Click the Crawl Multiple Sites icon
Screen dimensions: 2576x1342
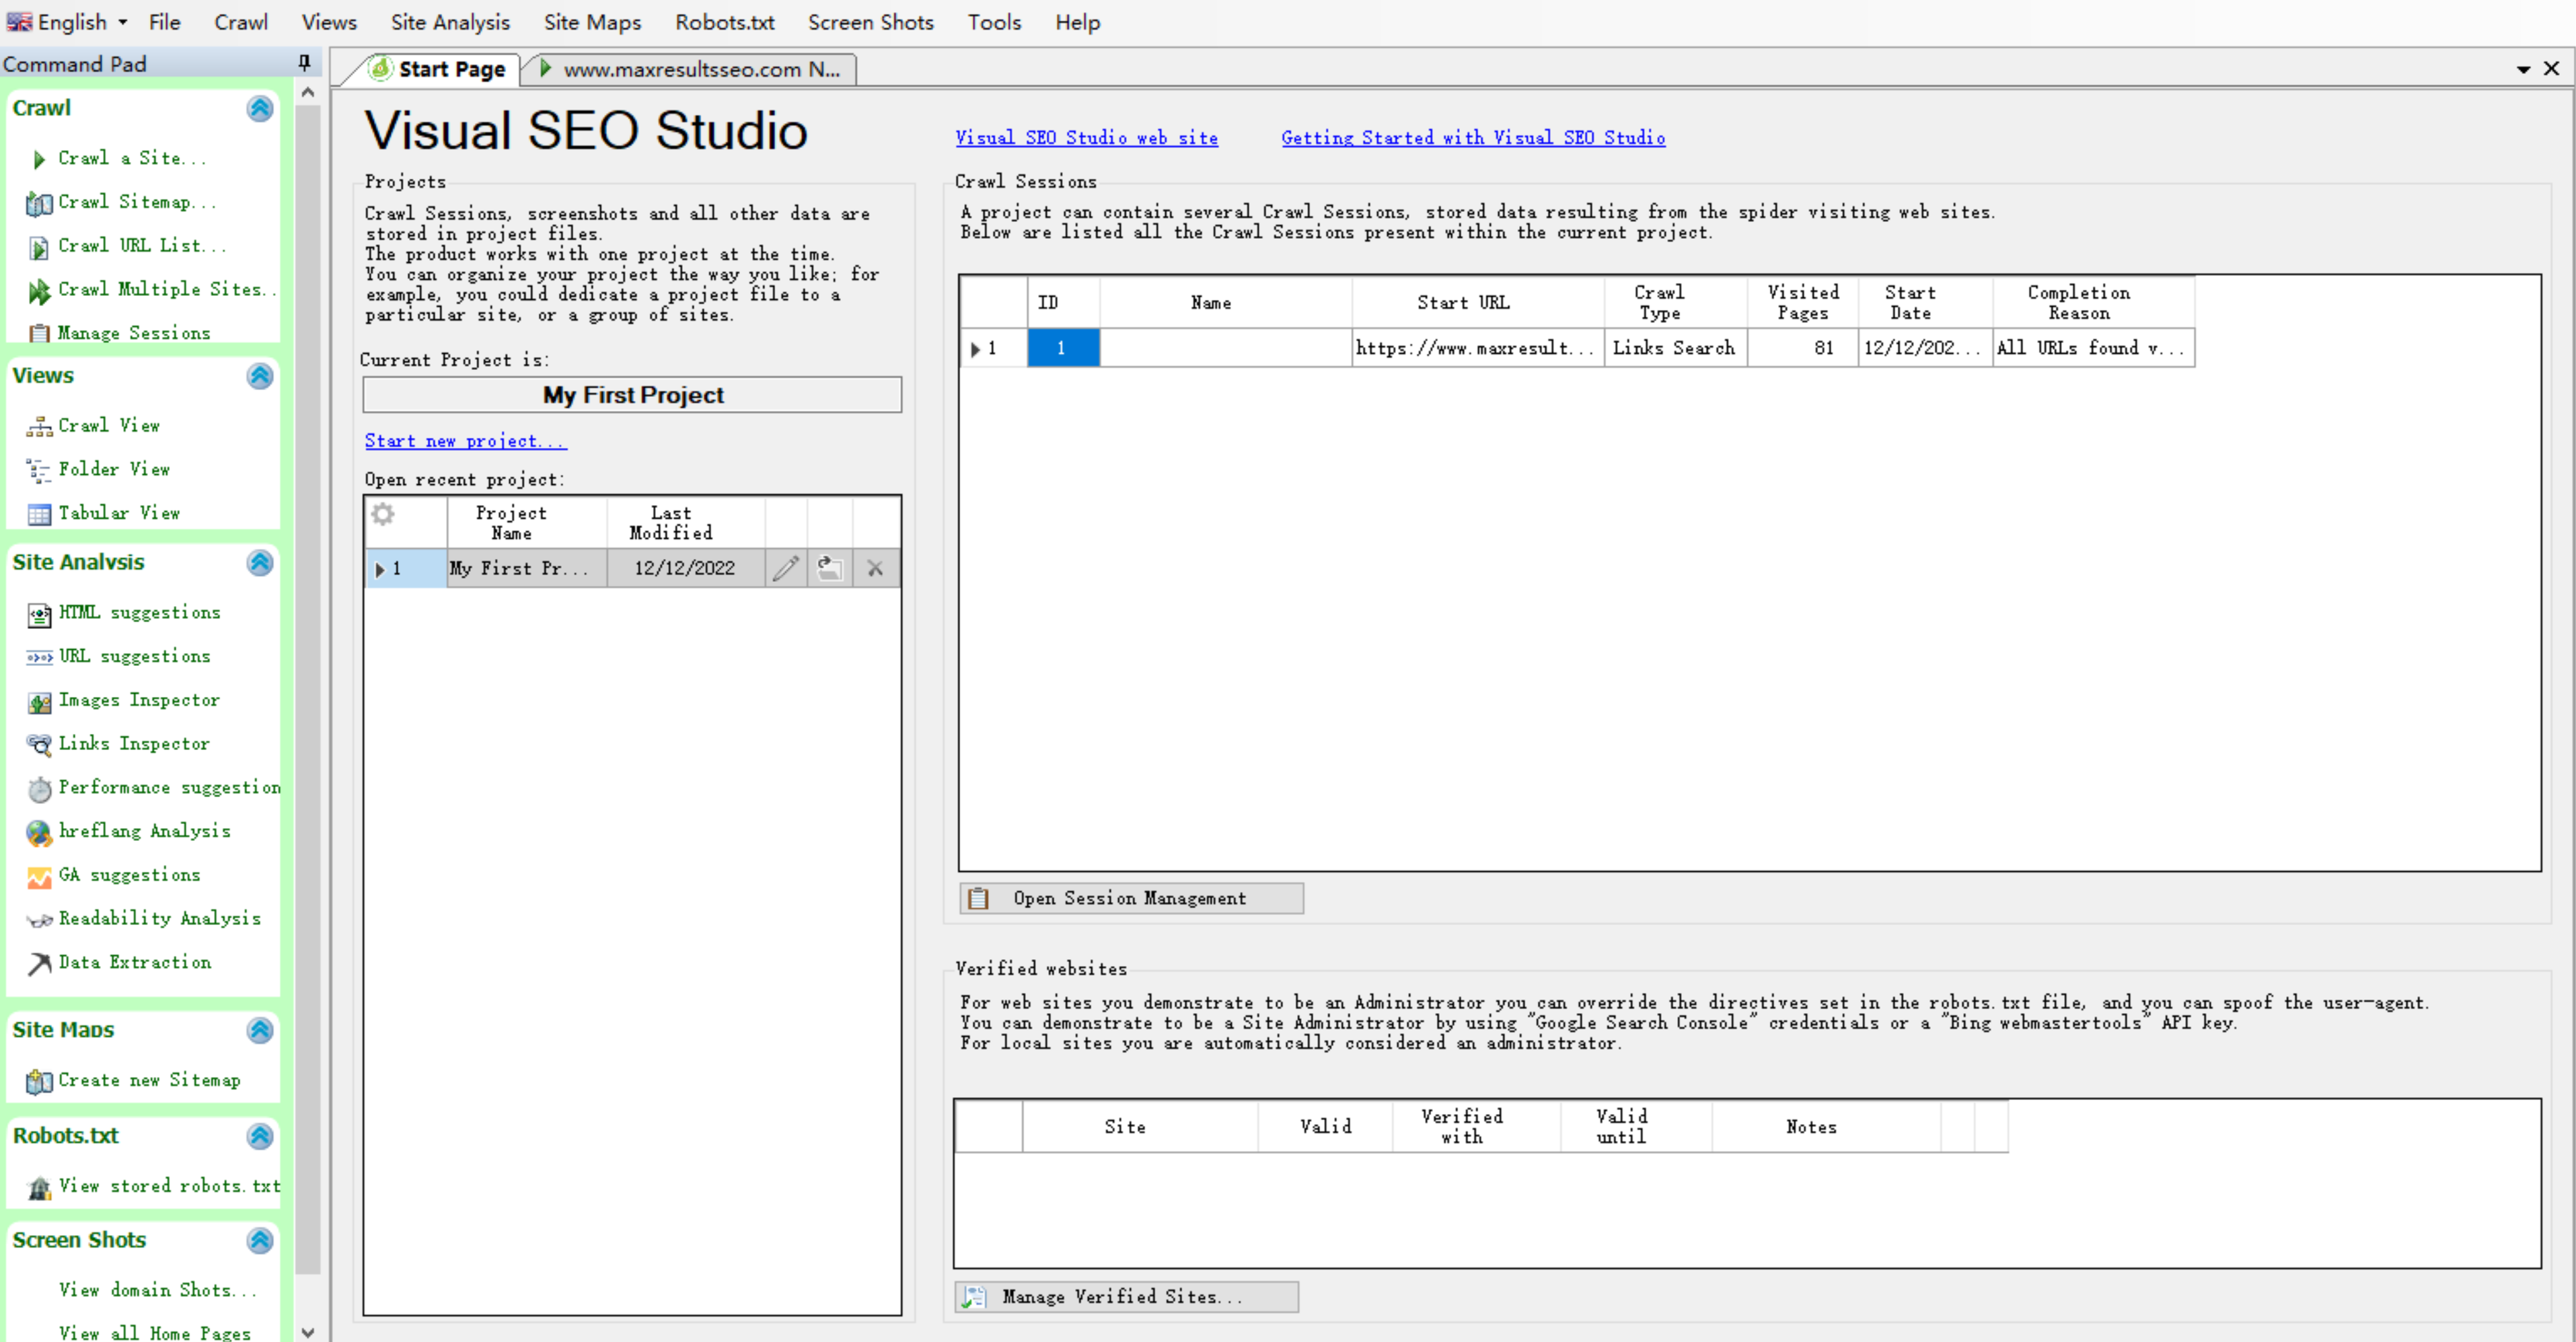click(39, 291)
